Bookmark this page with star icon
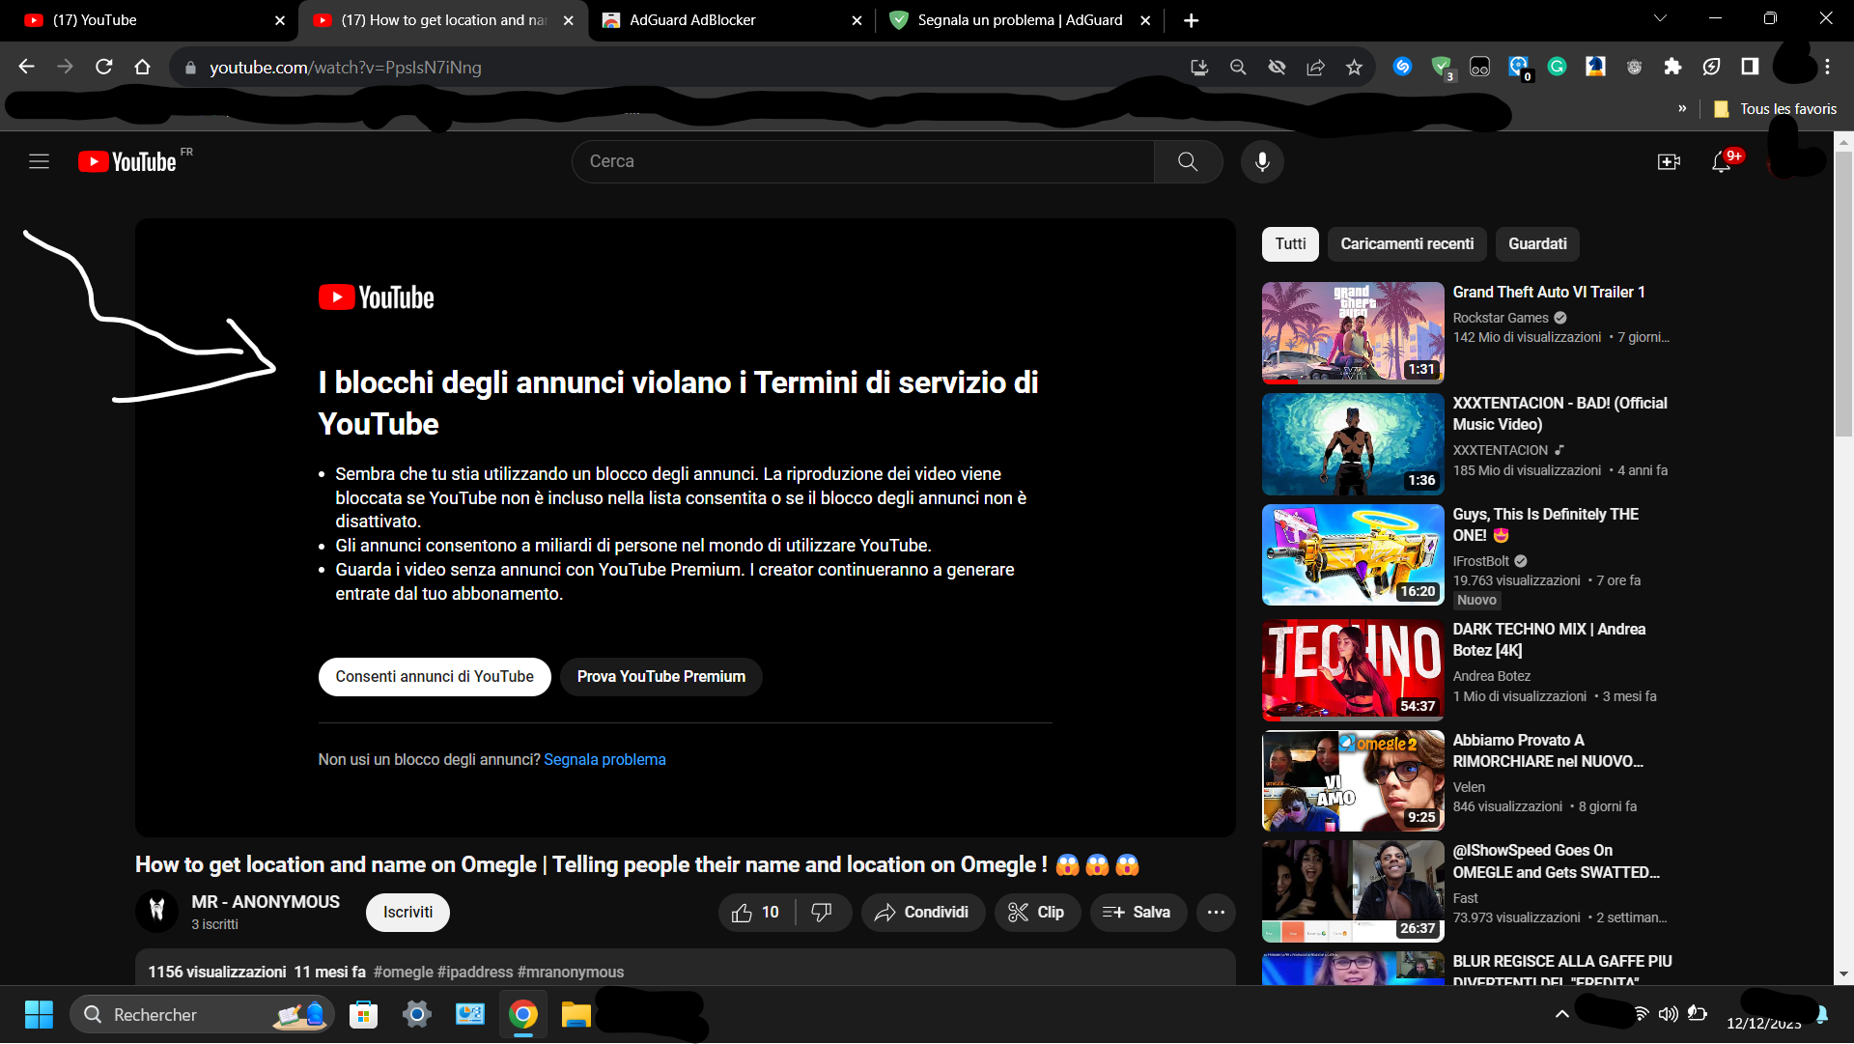Screen dimensions: 1854x1044 tap(1354, 68)
